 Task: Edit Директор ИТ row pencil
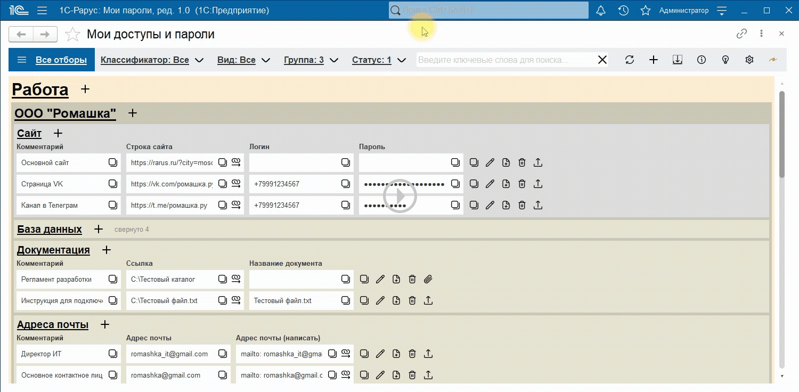click(x=380, y=354)
